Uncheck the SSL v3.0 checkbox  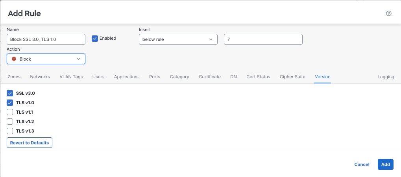pos(10,93)
